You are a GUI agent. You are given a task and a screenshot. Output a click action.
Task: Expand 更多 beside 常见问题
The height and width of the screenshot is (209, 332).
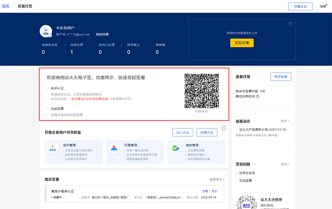pos(285,164)
